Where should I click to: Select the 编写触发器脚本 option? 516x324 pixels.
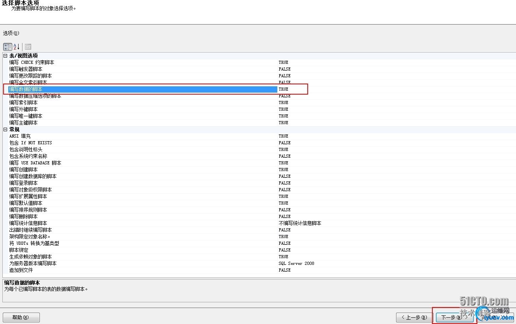pos(26,69)
